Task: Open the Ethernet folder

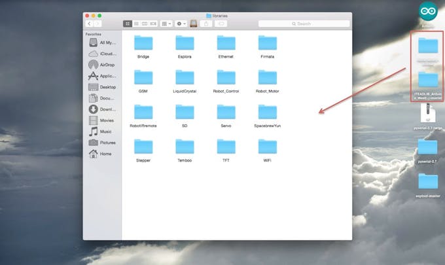Action: pyautogui.click(x=226, y=43)
